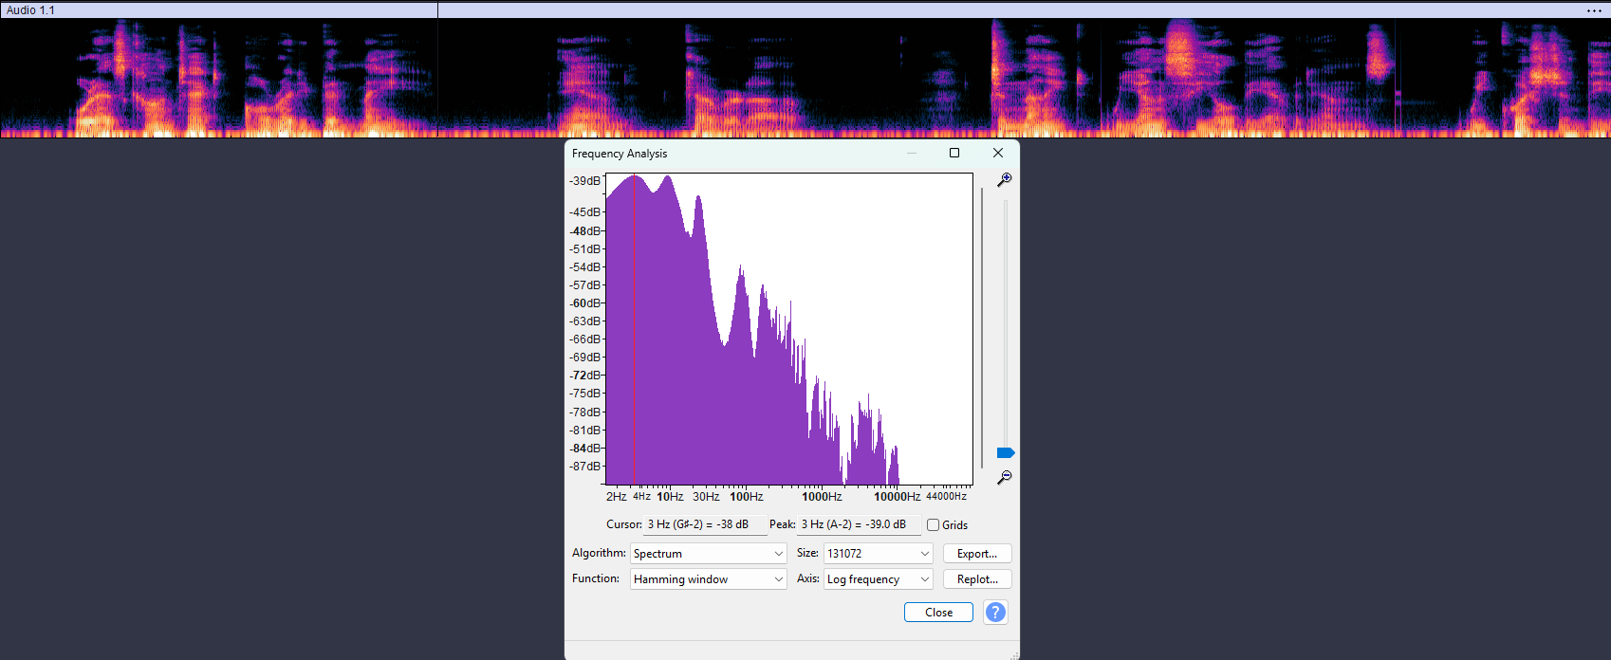The width and height of the screenshot is (1611, 660).
Task: Click the Audio 1.1 clip title
Action: tap(30, 10)
